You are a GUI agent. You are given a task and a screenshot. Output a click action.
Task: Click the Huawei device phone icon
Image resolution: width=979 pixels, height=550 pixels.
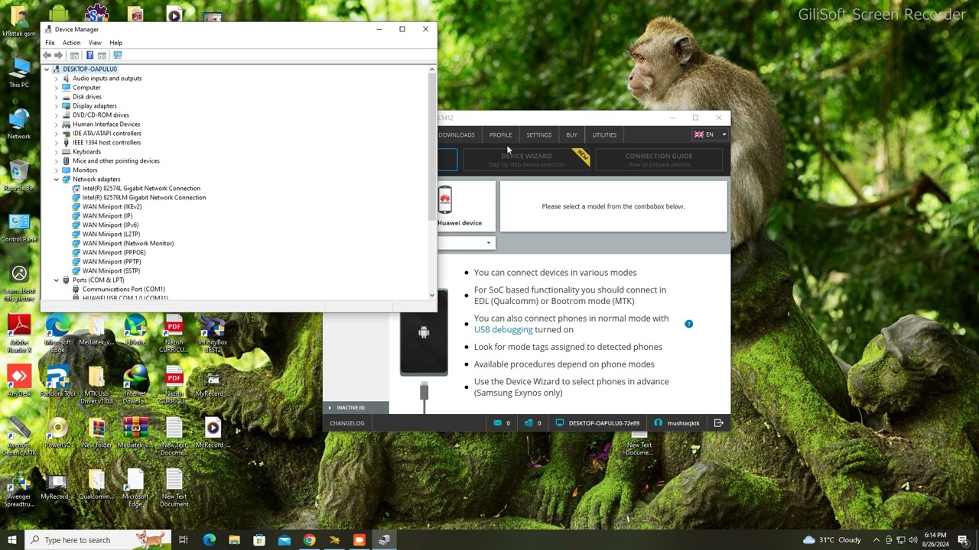(x=445, y=201)
